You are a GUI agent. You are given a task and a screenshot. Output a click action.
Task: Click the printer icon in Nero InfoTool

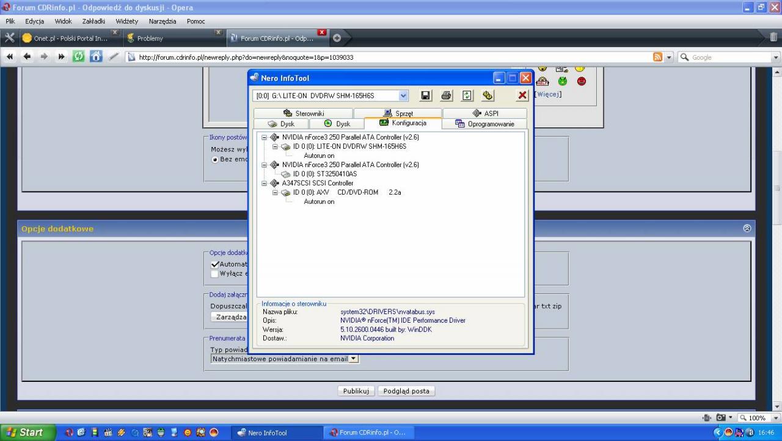tap(447, 95)
